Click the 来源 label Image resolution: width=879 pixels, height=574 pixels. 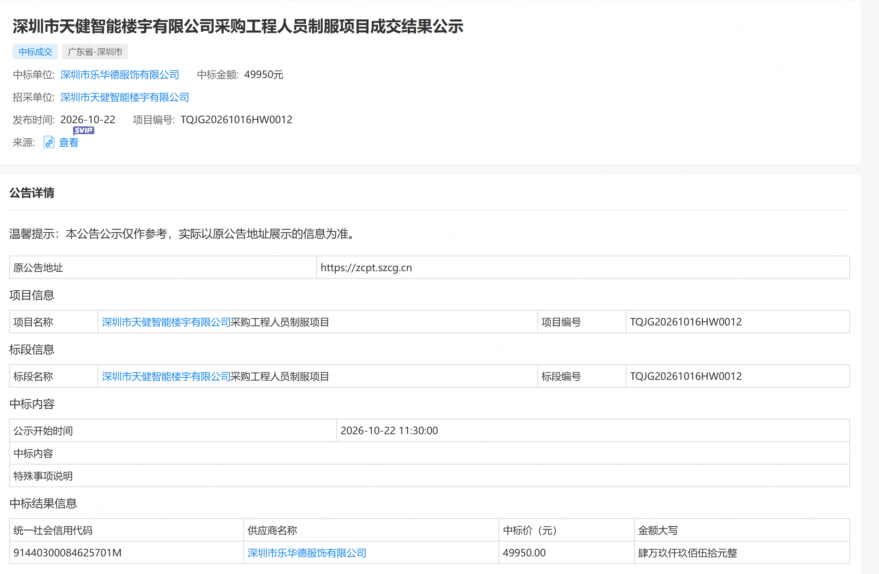pyautogui.click(x=24, y=143)
